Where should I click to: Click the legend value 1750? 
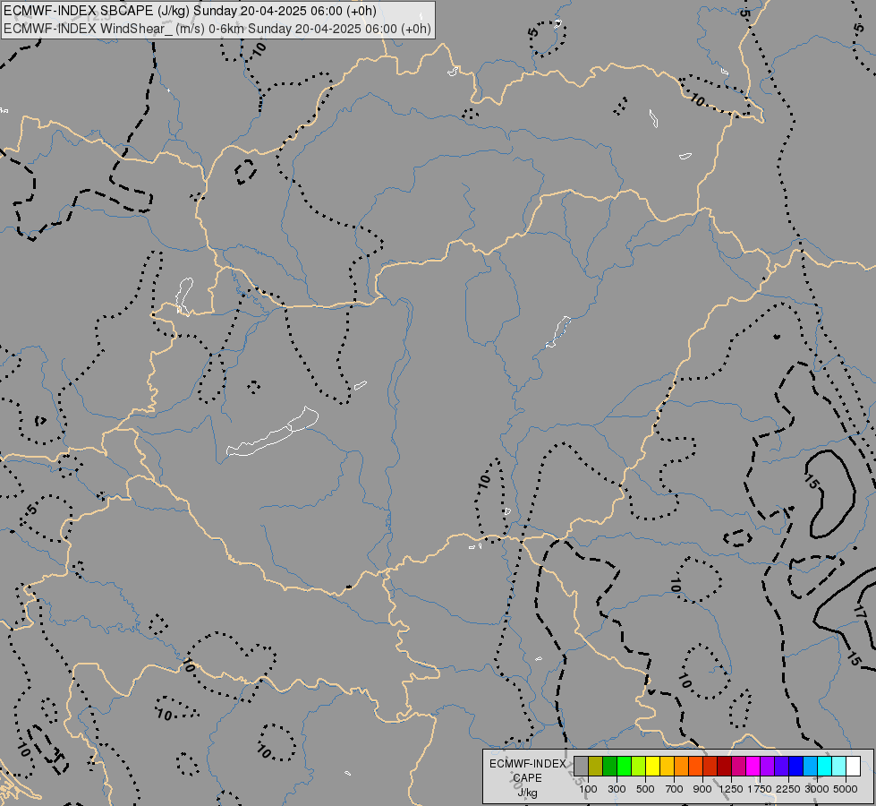pos(760,789)
